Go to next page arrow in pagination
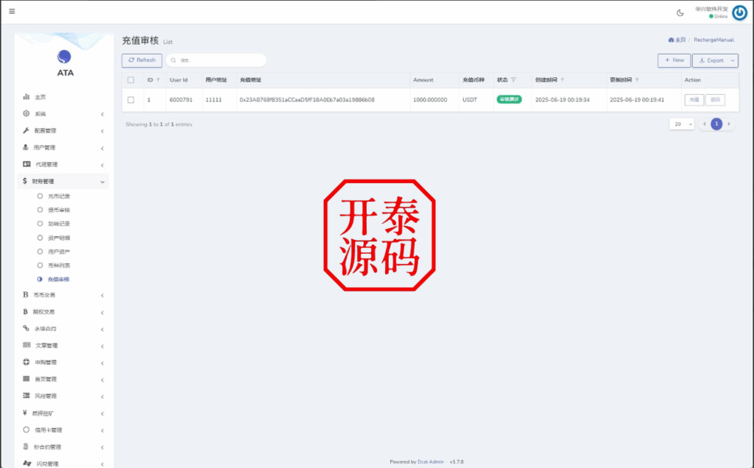754x468 pixels. [x=728, y=124]
